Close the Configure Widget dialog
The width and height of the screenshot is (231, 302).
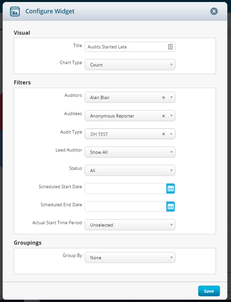(x=214, y=11)
